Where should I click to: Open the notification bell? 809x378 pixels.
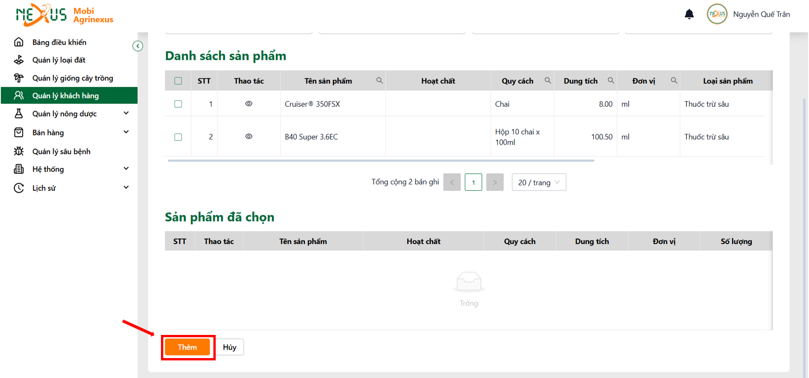(689, 14)
